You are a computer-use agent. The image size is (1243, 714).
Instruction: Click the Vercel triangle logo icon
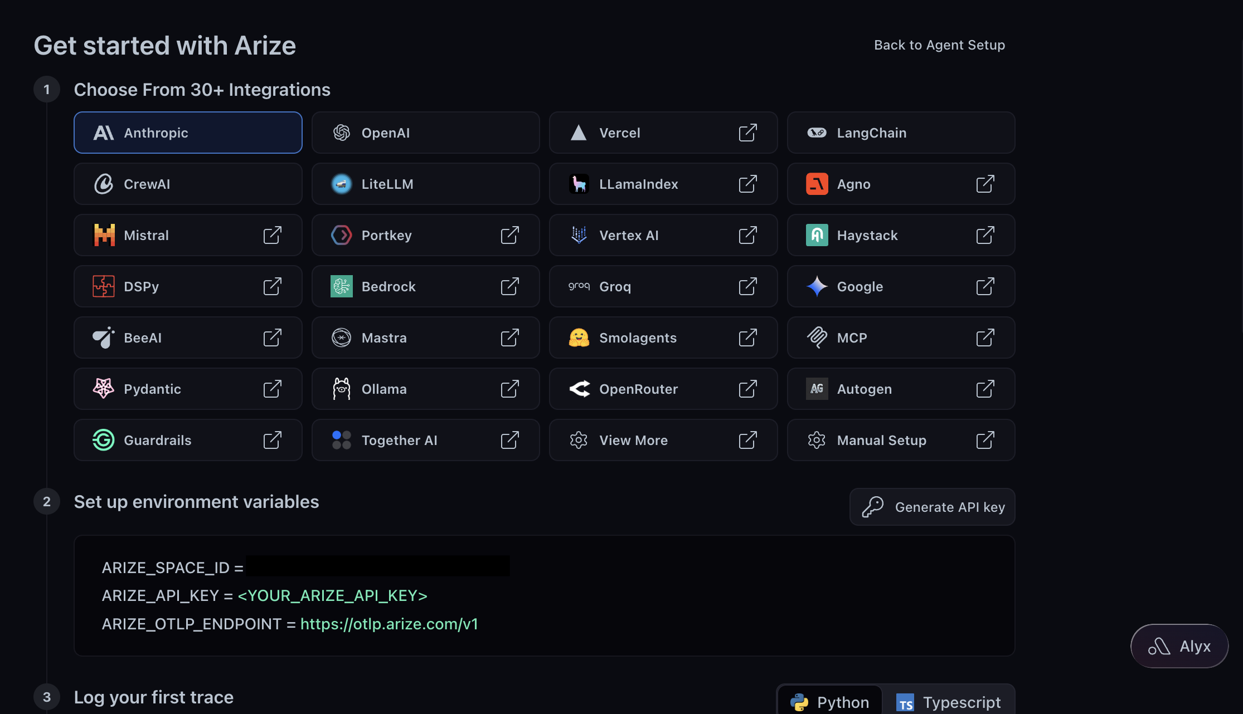579,133
